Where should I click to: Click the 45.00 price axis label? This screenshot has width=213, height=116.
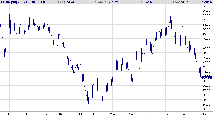(x=207, y=53)
